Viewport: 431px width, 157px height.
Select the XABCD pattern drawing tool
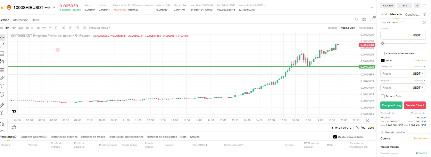(x=2, y=62)
